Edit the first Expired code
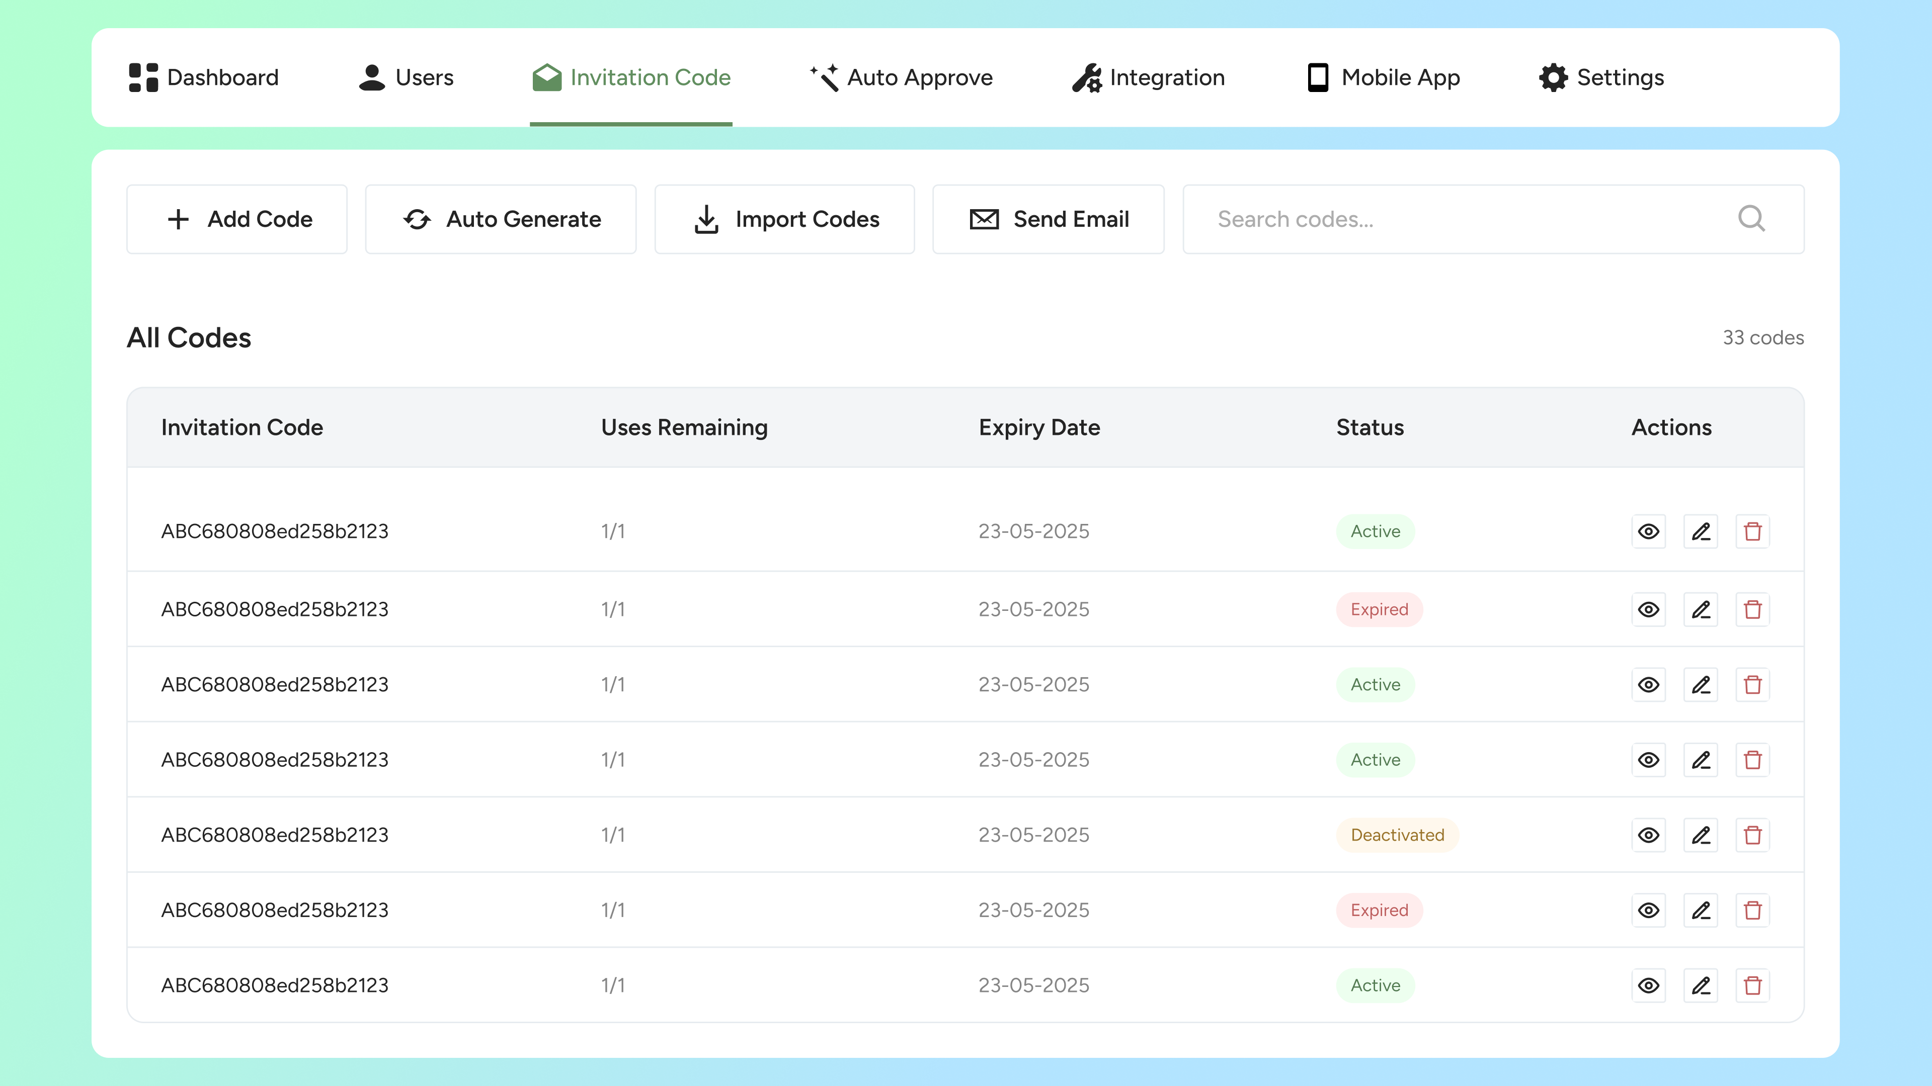Image resolution: width=1932 pixels, height=1086 pixels. [x=1700, y=609]
